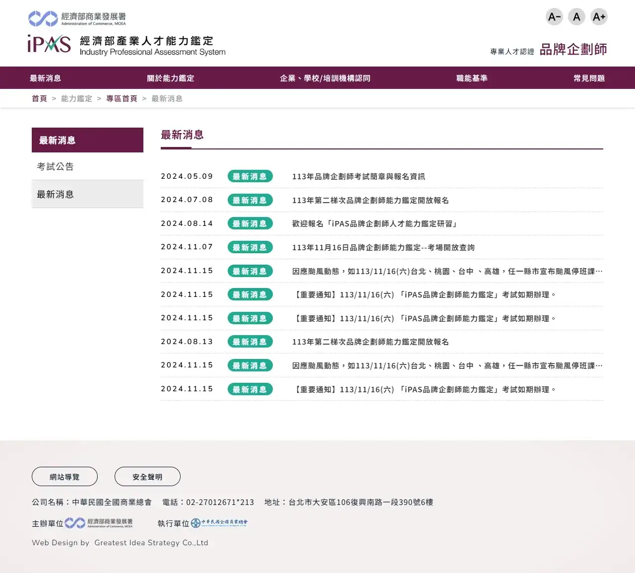Click 專區首頁 breadcrumb link
Image resolution: width=635 pixels, height=573 pixels.
coord(122,99)
